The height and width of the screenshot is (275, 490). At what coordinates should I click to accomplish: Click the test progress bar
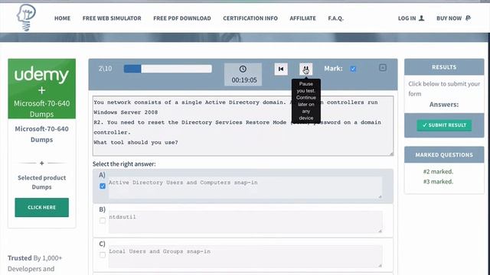click(168, 69)
